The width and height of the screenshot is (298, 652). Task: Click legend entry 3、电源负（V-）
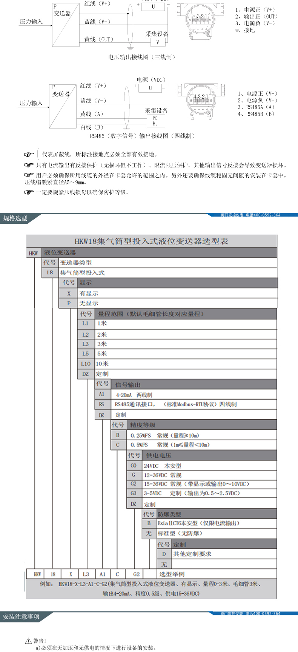pyautogui.click(x=255, y=23)
